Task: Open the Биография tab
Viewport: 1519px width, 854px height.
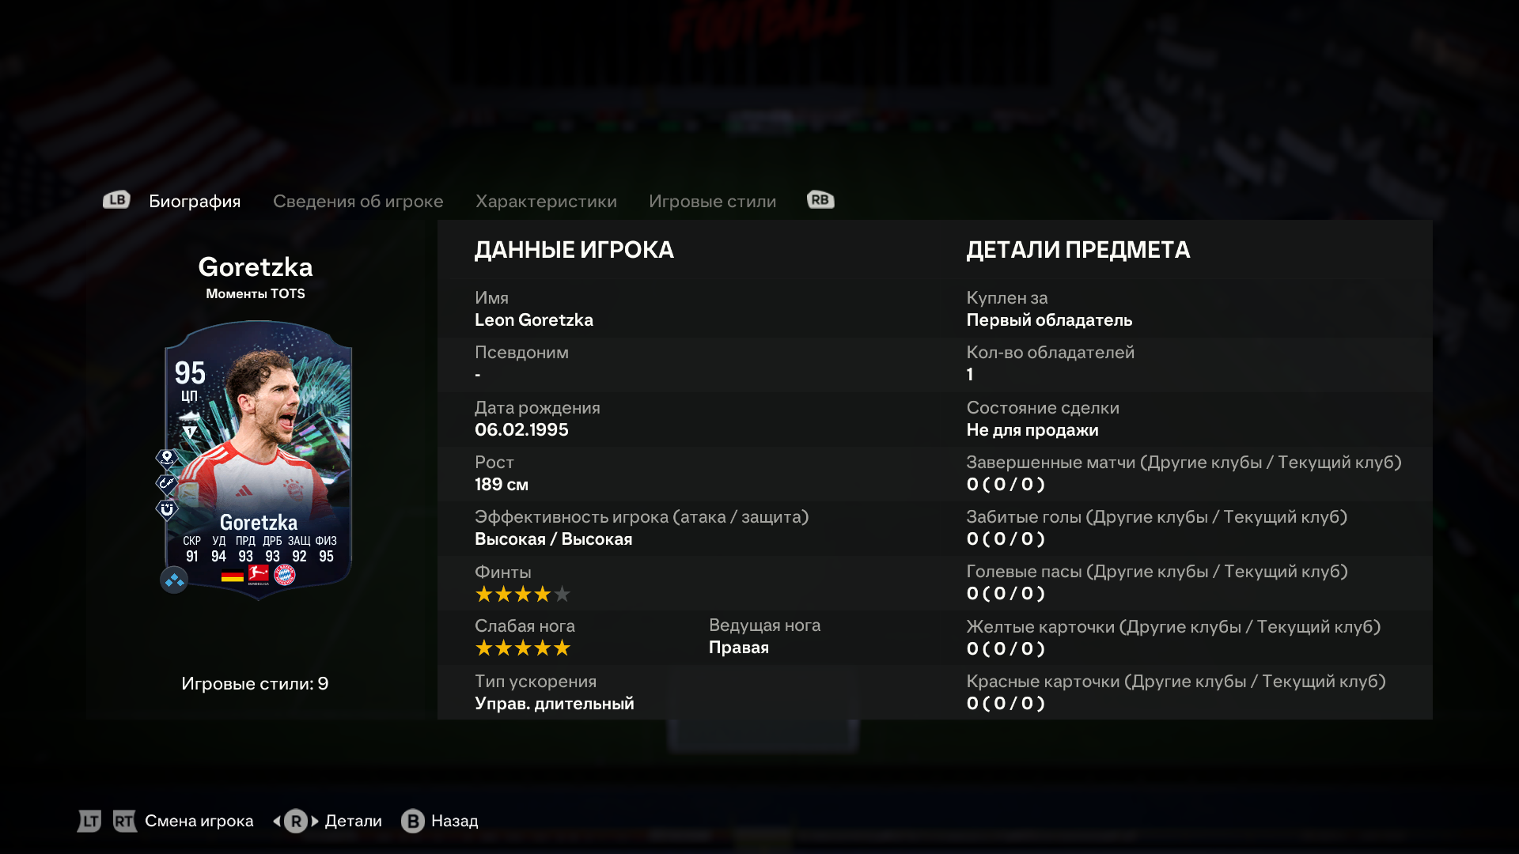Action: 195,201
